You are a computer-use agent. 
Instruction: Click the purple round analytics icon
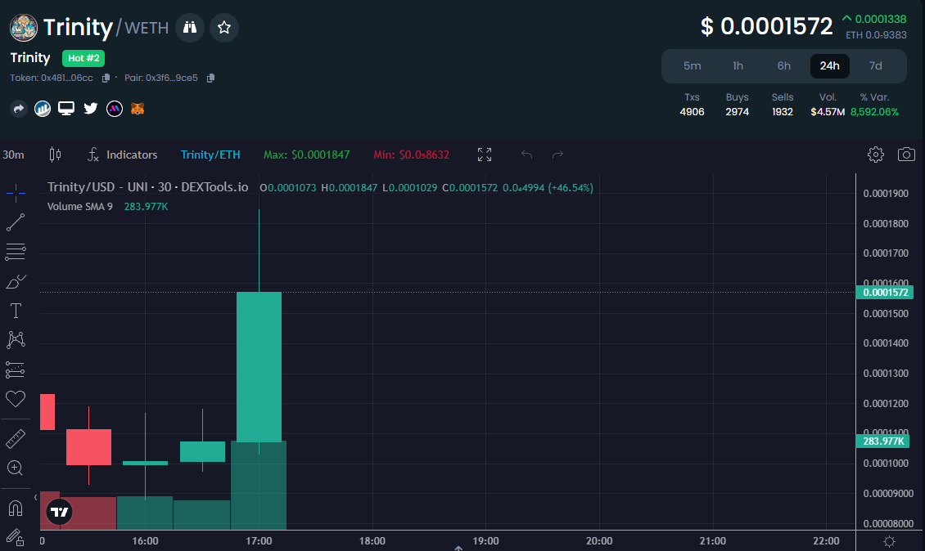click(115, 109)
